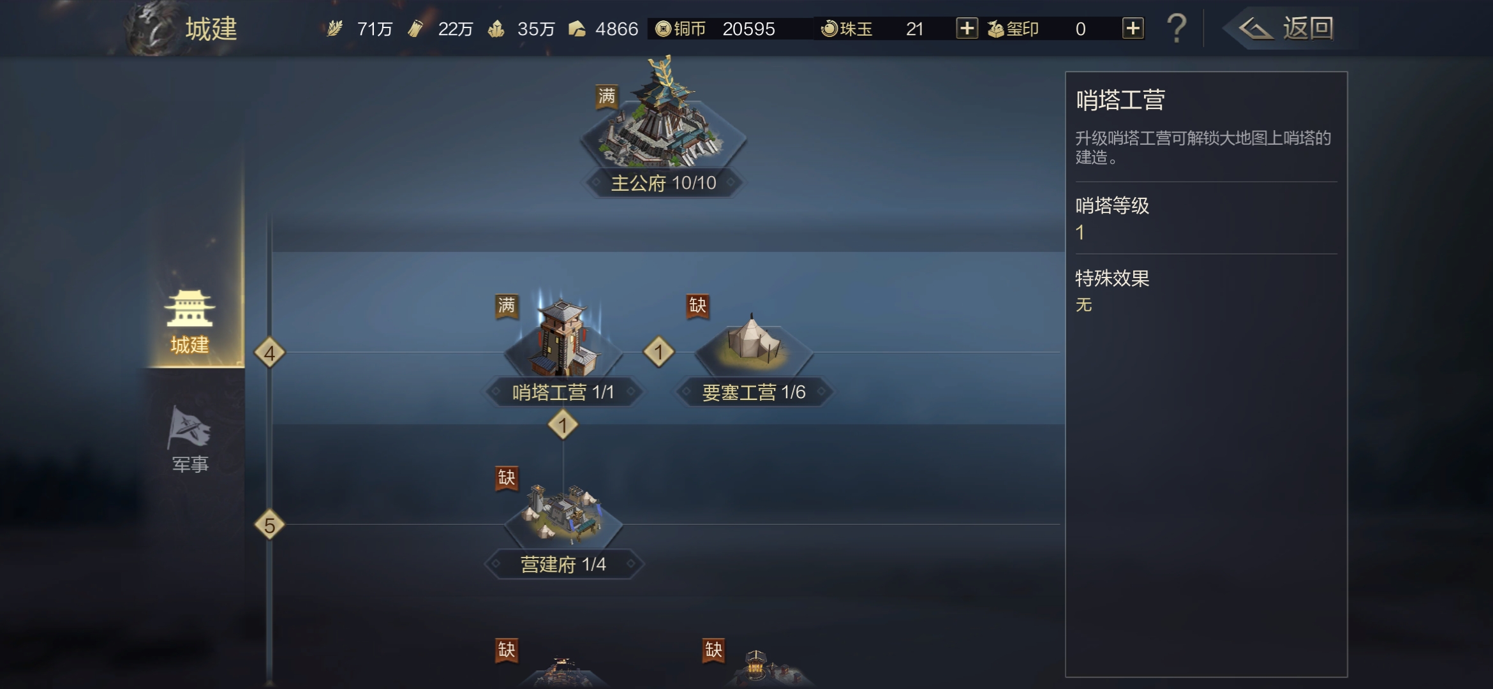1493x689 pixels.
Task: Click the dragon emblem beside 城建 title
Action: [x=150, y=28]
